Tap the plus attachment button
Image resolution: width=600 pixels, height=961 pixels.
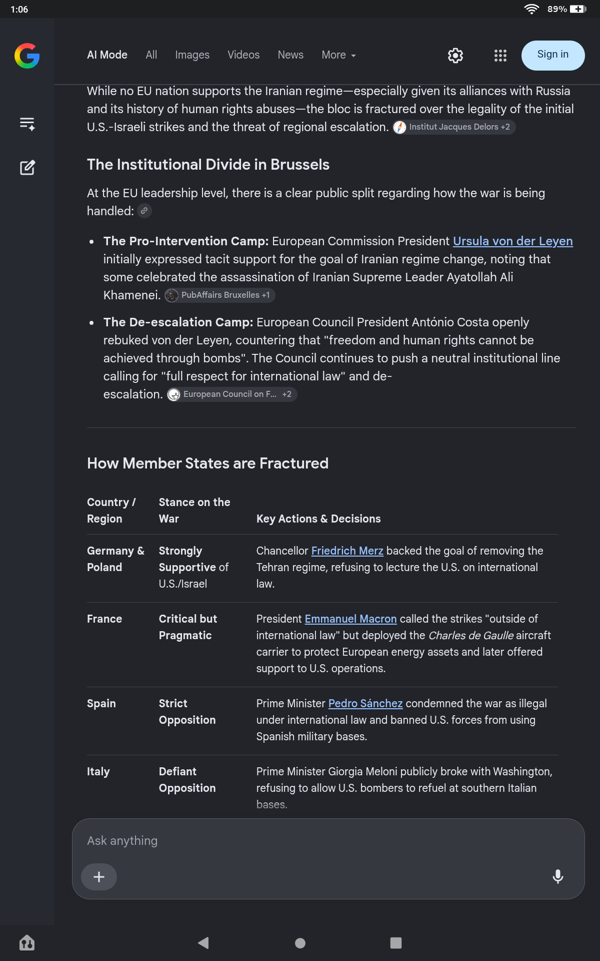(99, 876)
